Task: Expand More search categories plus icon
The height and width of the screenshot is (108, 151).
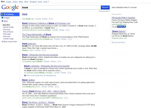Action: 2,21
